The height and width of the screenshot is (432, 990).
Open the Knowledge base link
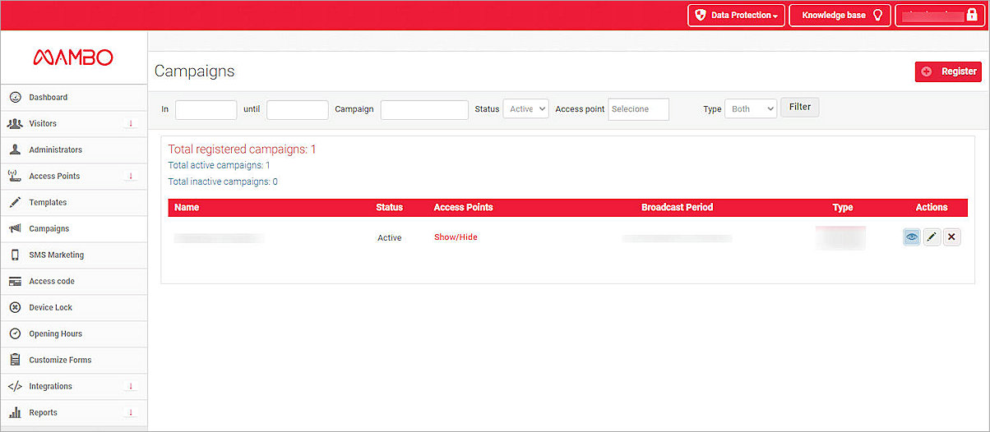(x=840, y=16)
